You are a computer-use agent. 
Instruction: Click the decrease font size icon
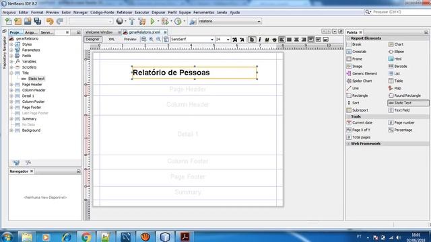pos(242,40)
